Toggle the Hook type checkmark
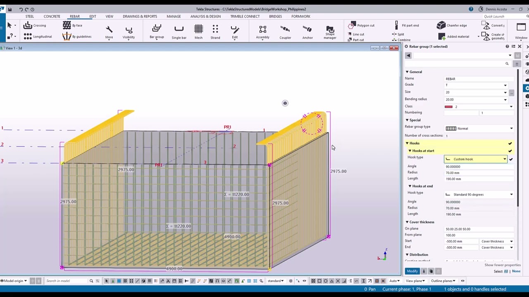 511,159
